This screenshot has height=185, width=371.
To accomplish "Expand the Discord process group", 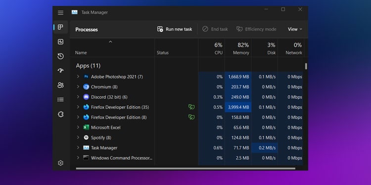I will (78, 97).
